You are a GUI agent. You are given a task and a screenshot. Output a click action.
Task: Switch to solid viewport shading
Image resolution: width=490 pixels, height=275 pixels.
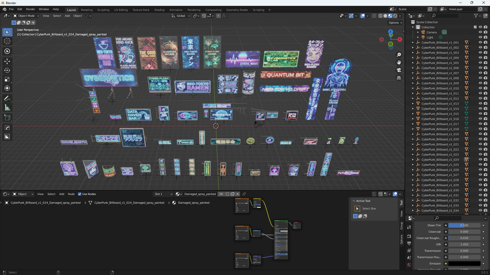(x=385, y=16)
